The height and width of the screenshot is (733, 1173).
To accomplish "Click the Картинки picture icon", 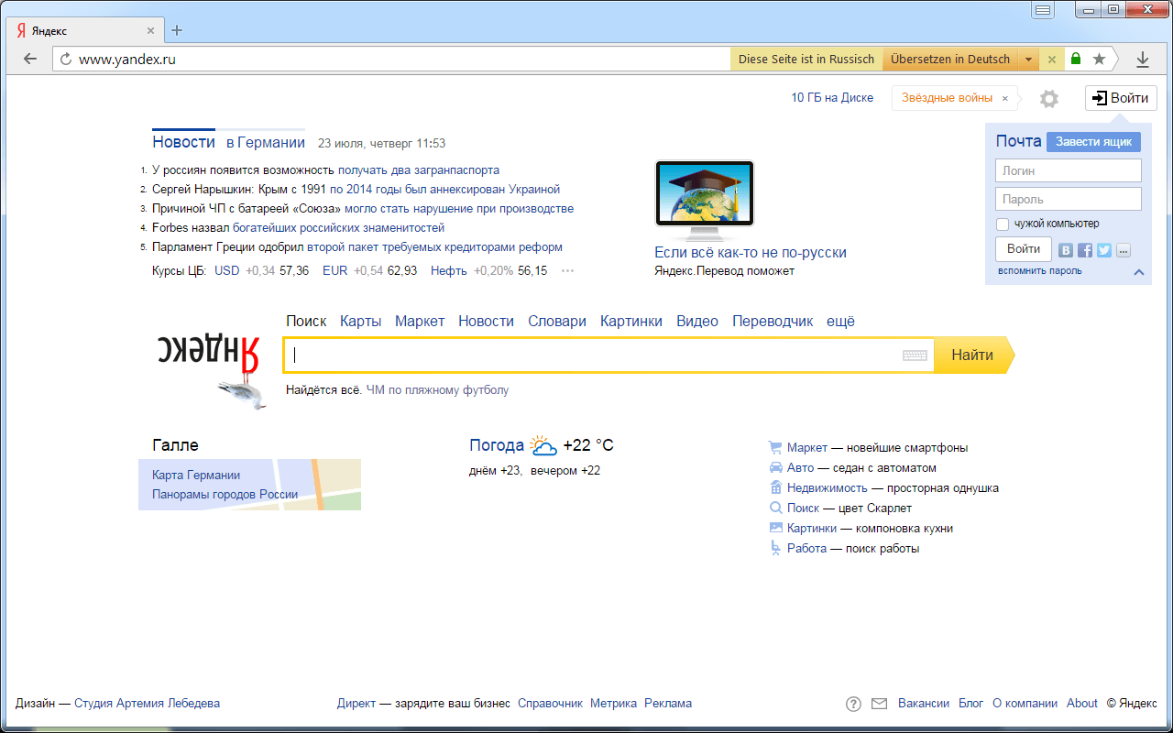I will 775,528.
